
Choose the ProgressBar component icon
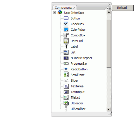(66, 64)
